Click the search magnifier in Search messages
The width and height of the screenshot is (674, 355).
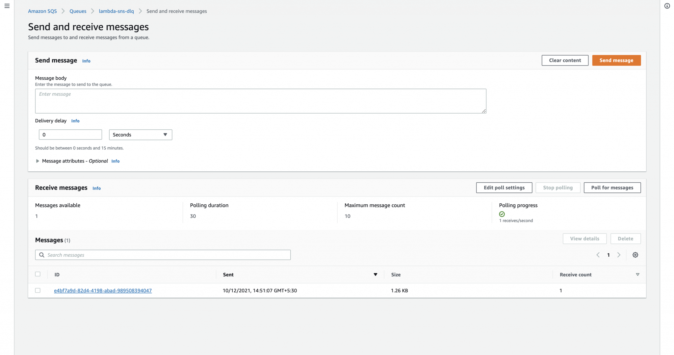tap(41, 255)
